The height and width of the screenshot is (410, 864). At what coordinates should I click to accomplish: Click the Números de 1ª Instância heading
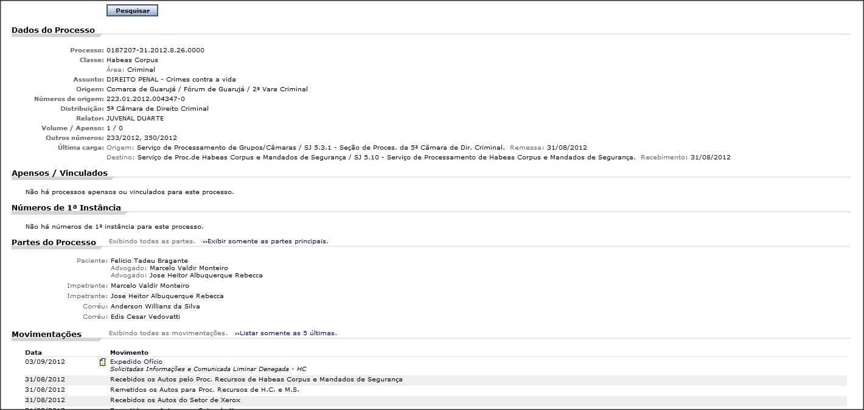pos(66,208)
